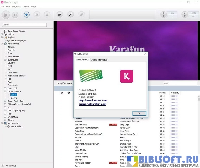The width and height of the screenshot is (200, 168).
Task: Click the favorite star column icon
Action: [x=69, y=93]
